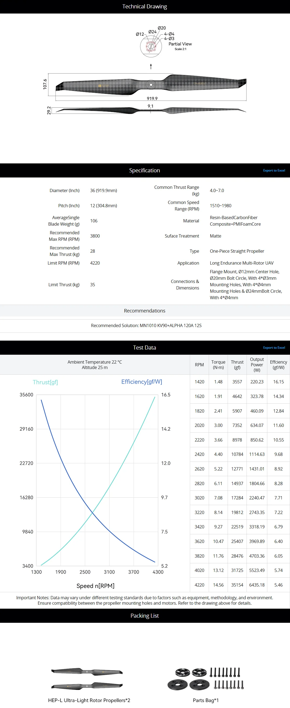Click the Recommendations heading bar
The image size is (290, 708).
[x=145, y=311]
